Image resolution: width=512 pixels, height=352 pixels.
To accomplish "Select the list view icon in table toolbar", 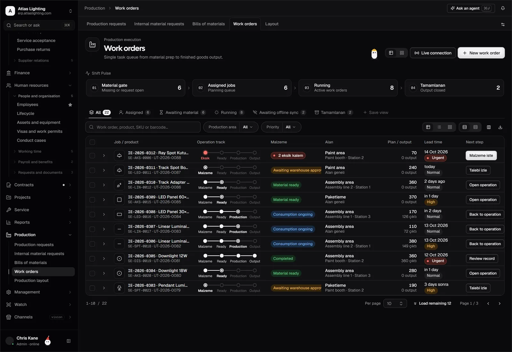I will point(439,127).
